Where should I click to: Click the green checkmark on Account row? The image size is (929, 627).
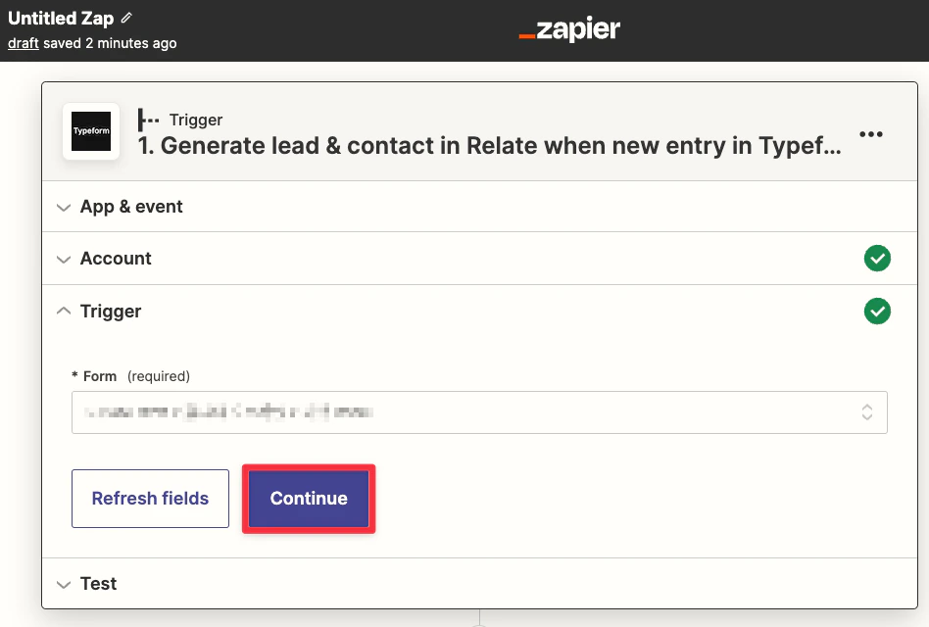pyautogui.click(x=877, y=258)
